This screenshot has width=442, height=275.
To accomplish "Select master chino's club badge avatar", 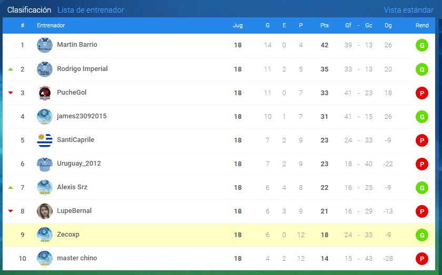I will pos(45,258).
